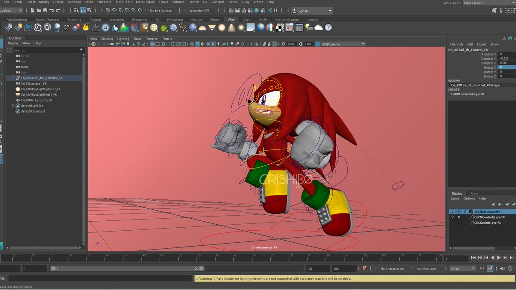Viewport: 516px width, 290px height.
Task: Toggle visibility V of CriKNControlsLayerFK
Action: click(452, 217)
